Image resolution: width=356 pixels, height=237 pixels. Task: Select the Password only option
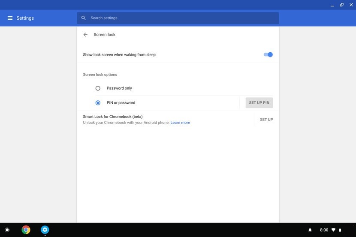click(x=98, y=88)
